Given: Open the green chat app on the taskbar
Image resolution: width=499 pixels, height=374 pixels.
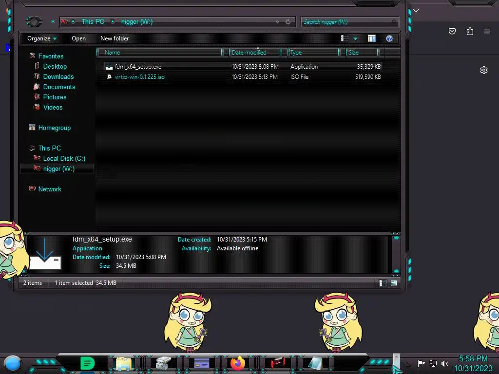Looking at the screenshot, I should click(x=87, y=363).
